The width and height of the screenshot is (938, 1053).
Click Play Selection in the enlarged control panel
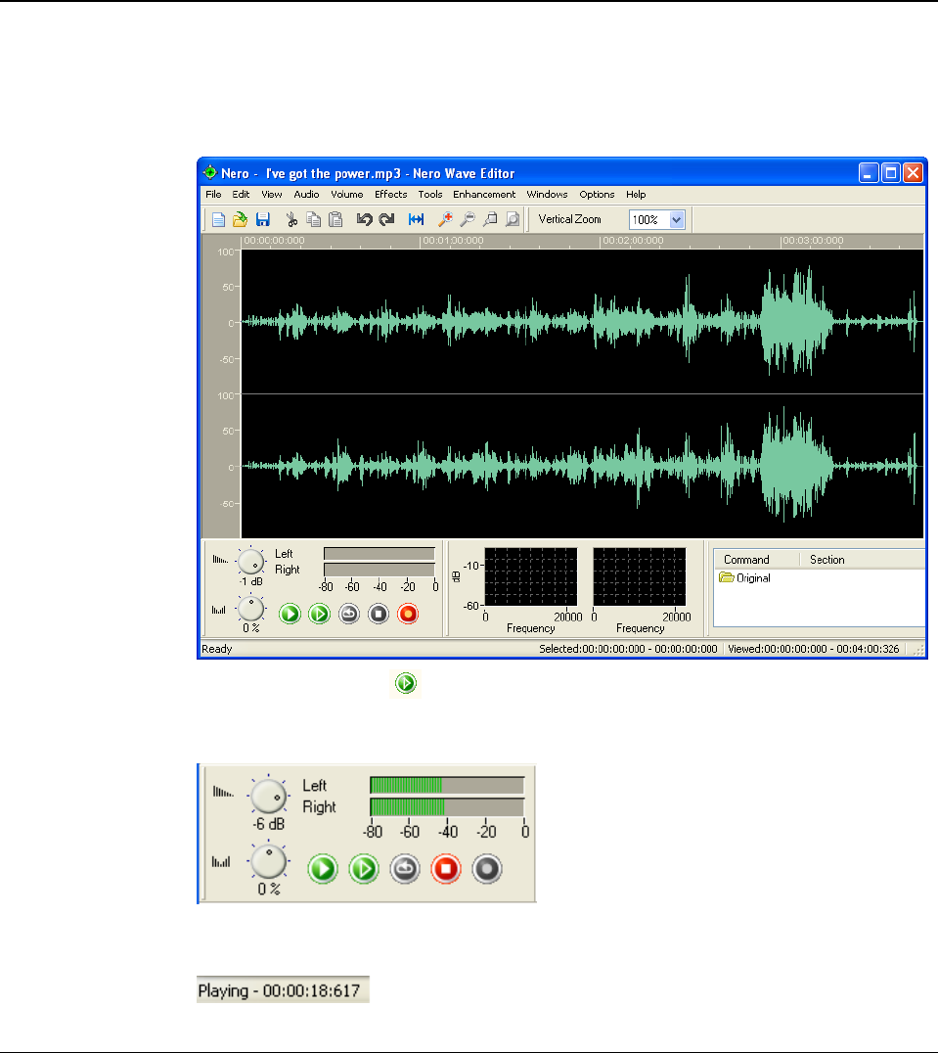364,869
